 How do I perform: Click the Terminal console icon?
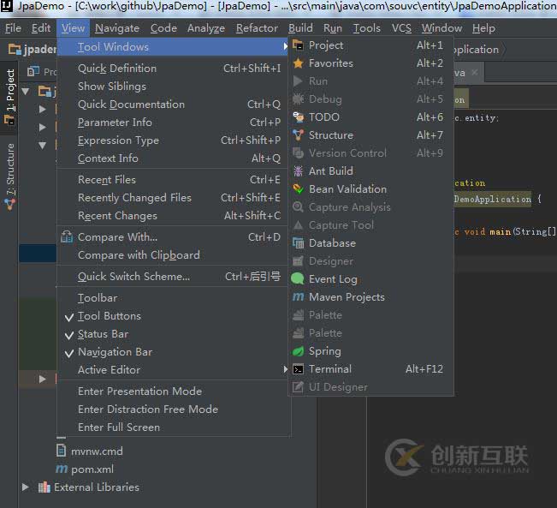click(x=298, y=369)
